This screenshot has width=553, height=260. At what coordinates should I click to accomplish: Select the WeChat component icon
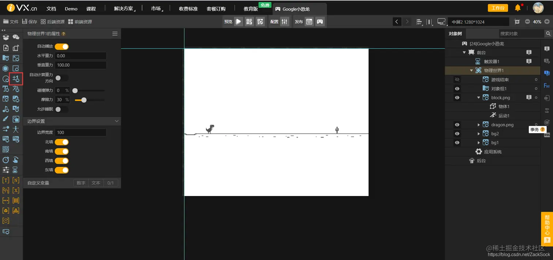click(16, 37)
